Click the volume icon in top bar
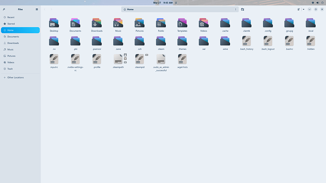The image size is (326, 183). click(317, 3)
